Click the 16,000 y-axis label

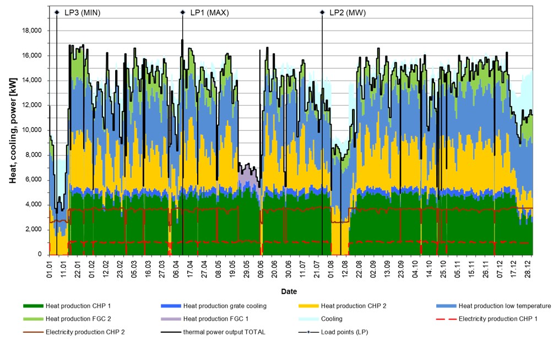(x=32, y=56)
